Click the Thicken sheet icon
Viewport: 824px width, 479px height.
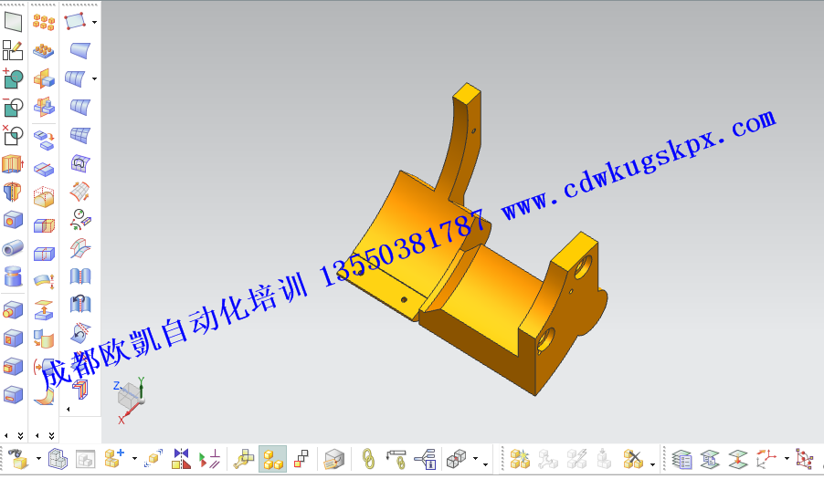44,282
